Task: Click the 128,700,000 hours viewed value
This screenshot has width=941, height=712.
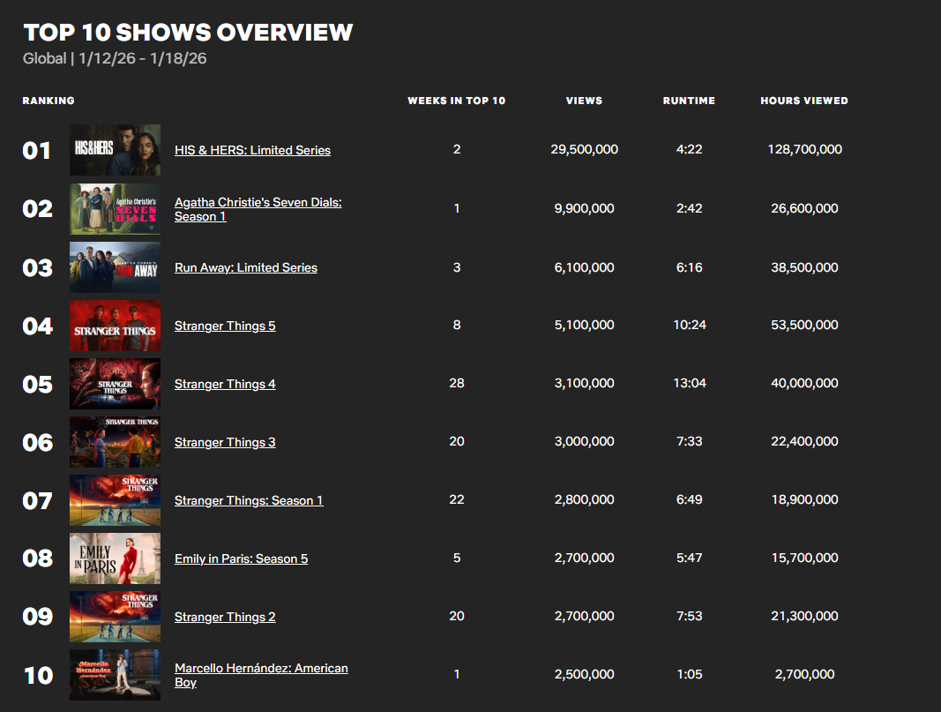Action: [805, 149]
